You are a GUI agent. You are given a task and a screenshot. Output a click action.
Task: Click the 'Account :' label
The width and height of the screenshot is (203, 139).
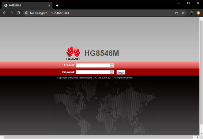tap(69, 65)
